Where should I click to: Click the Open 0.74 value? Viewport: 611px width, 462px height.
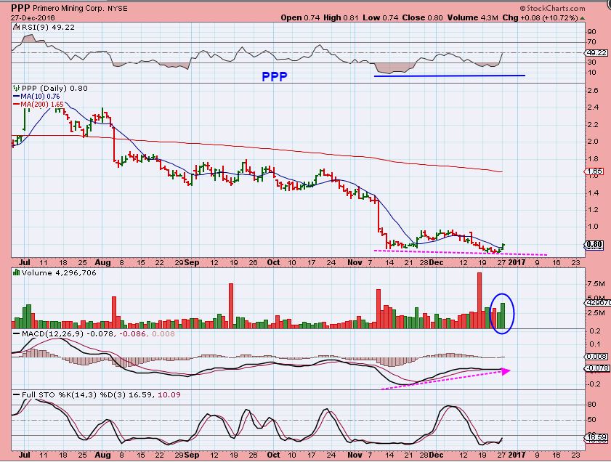pyautogui.click(x=301, y=18)
